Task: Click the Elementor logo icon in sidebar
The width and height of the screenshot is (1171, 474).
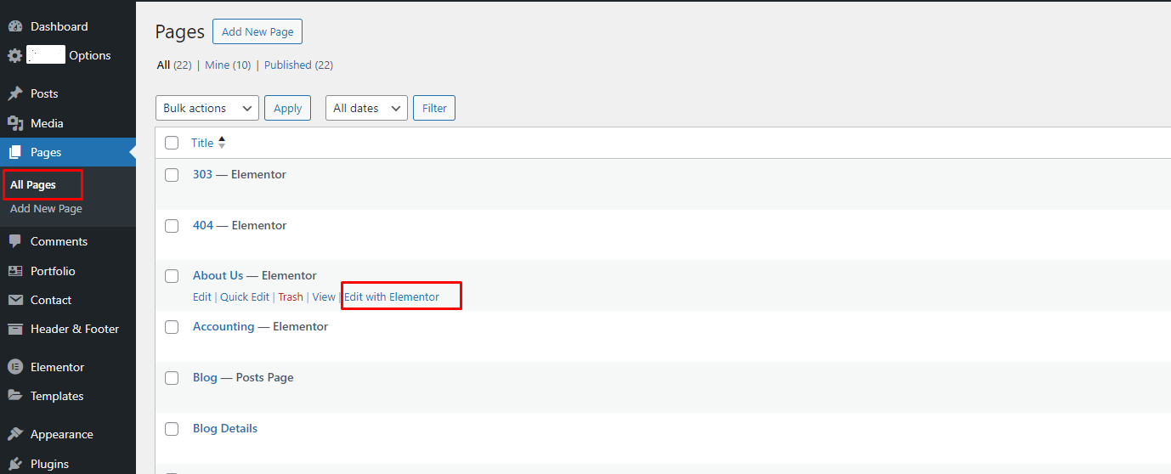Action: click(15, 367)
